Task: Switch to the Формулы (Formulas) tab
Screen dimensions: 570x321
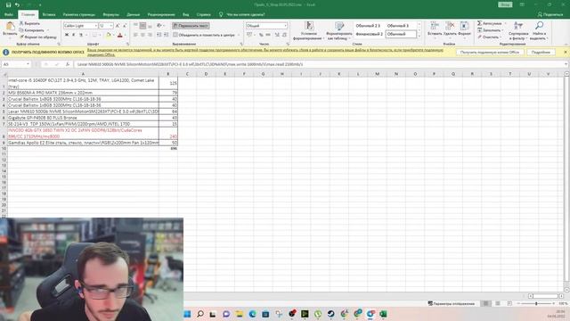Action: pyautogui.click(x=110, y=14)
